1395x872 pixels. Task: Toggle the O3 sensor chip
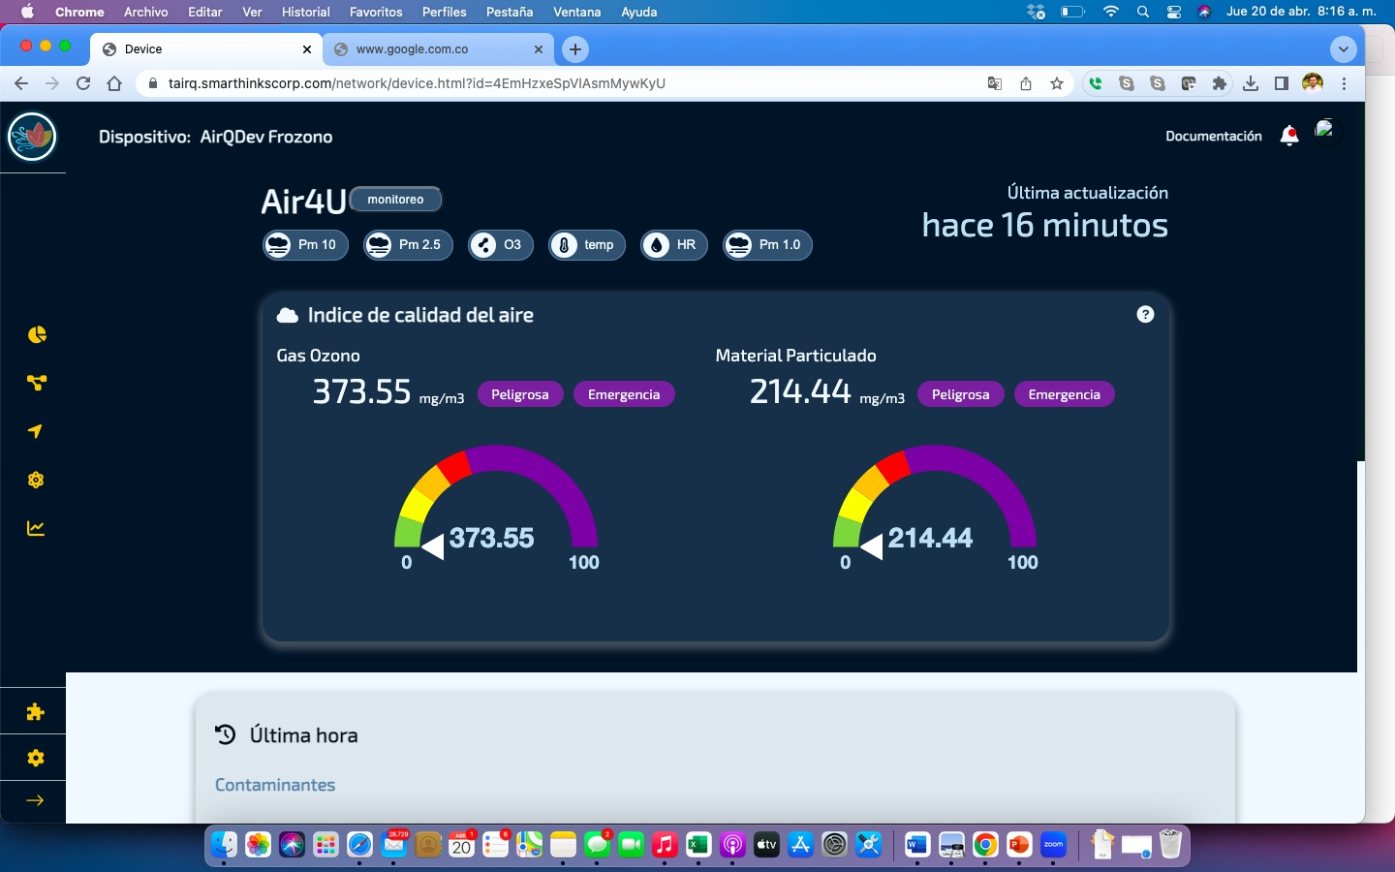(x=500, y=245)
